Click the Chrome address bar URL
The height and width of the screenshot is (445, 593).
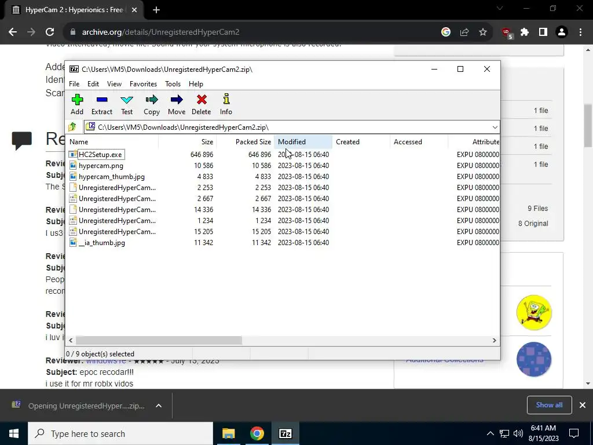(x=161, y=32)
